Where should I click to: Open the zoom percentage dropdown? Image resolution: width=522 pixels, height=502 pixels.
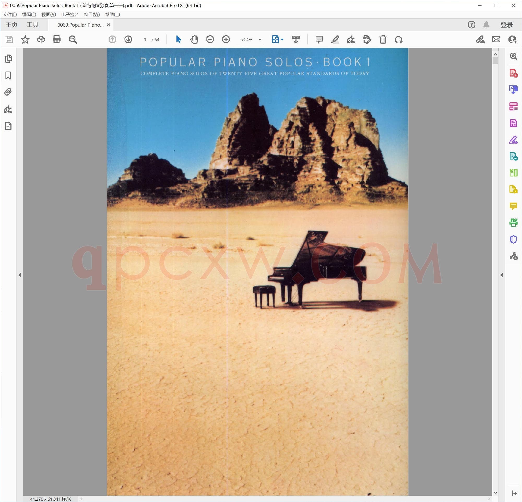click(260, 39)
